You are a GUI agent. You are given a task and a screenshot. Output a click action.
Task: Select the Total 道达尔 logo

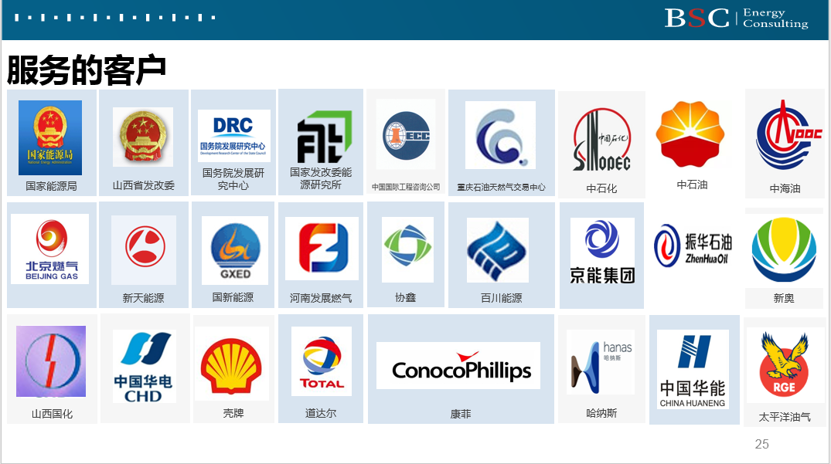tap(321, 361)
